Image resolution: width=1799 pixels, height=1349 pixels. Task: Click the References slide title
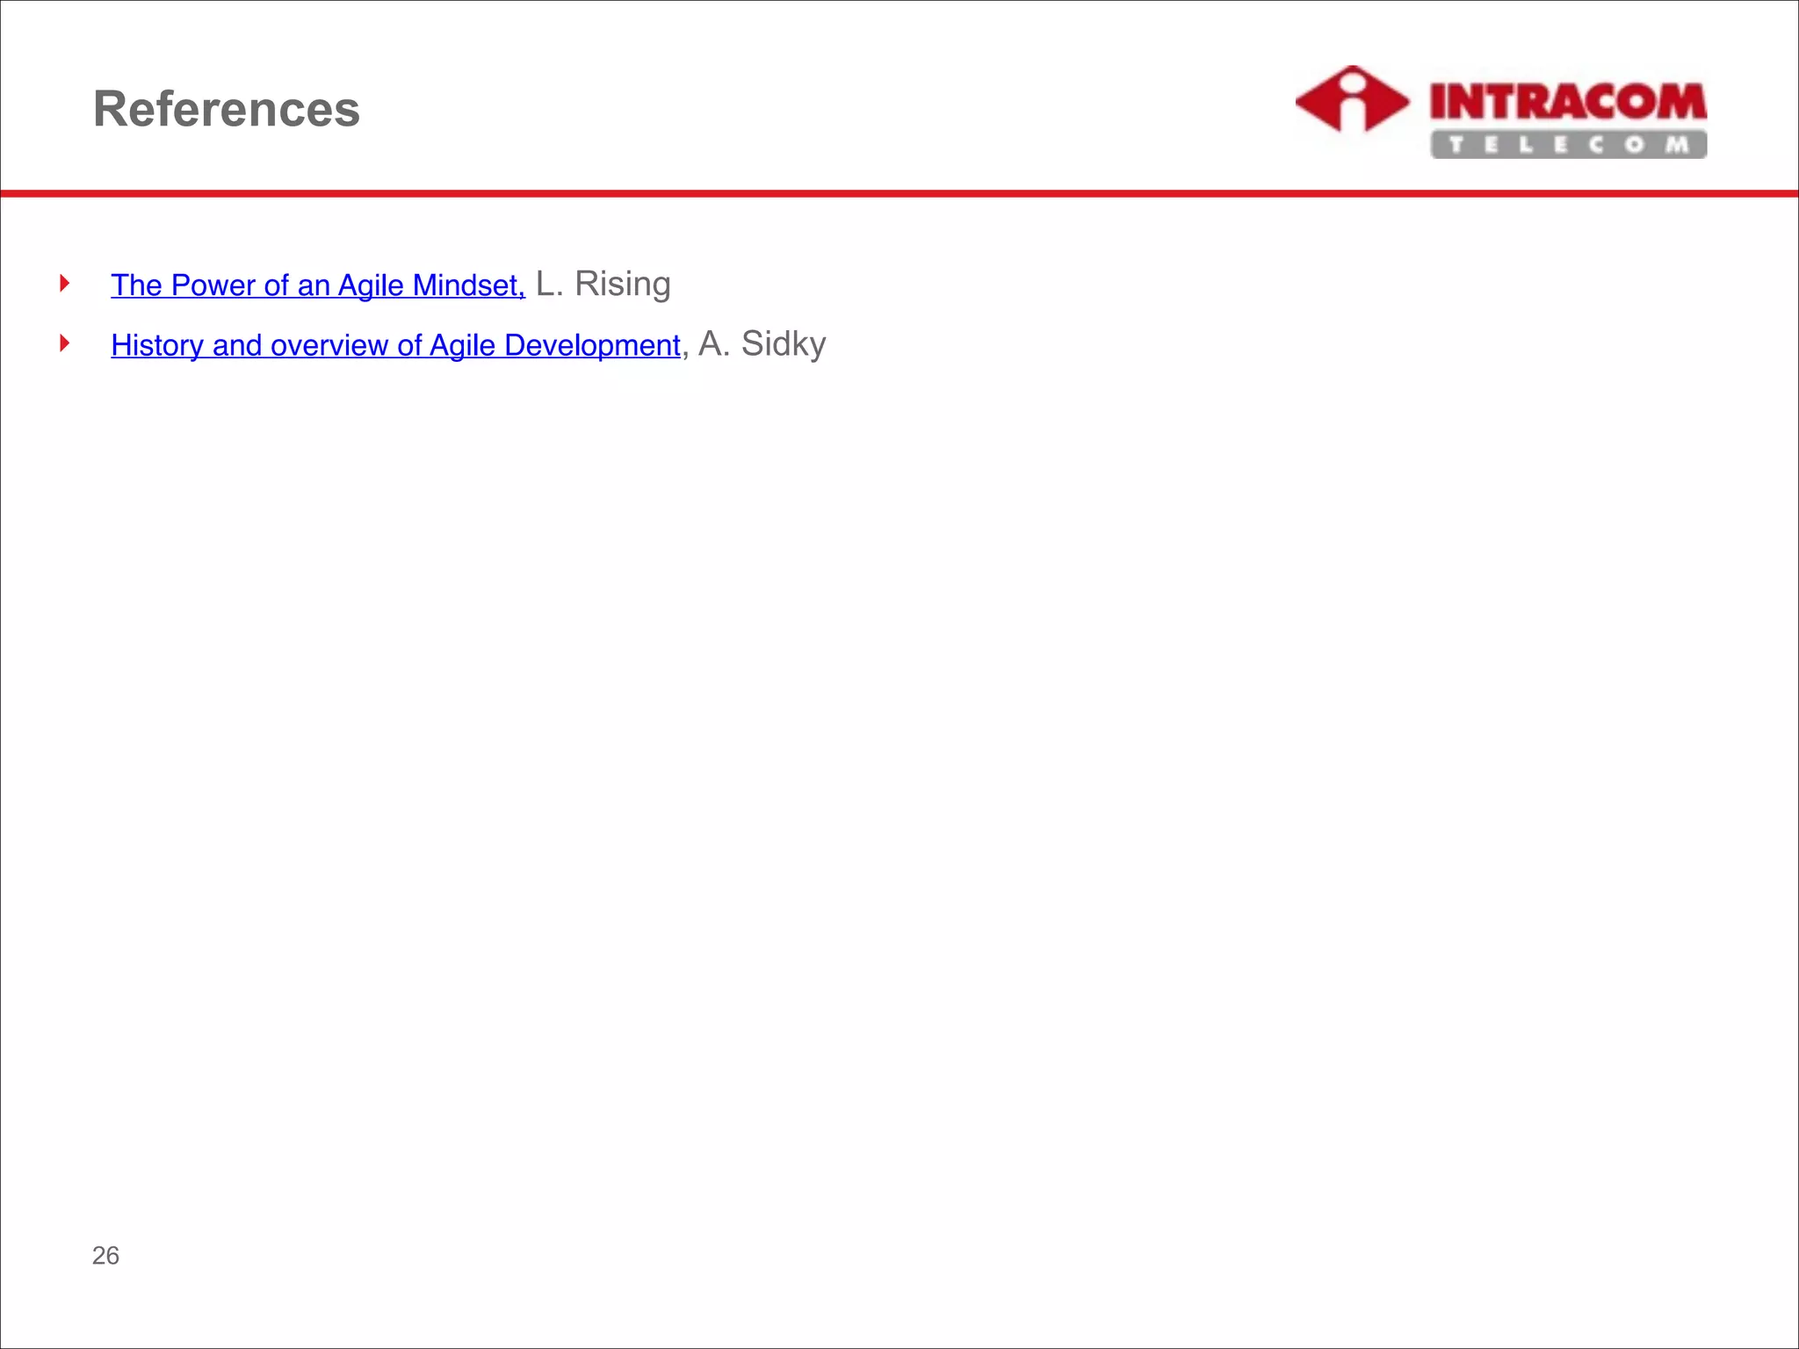click(x=227, y=109)
